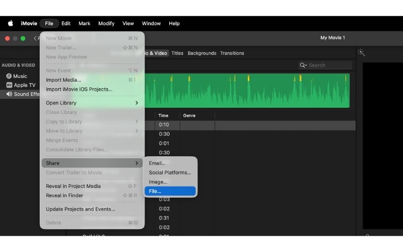Switch to the Audio & Video tab
Image resolution: width=403 pixels, height=252 pixels.
[x=156, y=53]
